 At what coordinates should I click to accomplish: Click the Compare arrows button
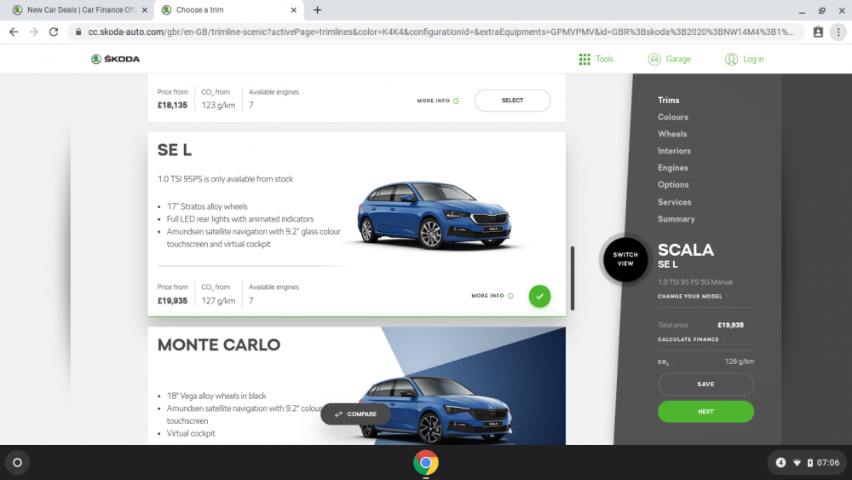coord(356,414)
